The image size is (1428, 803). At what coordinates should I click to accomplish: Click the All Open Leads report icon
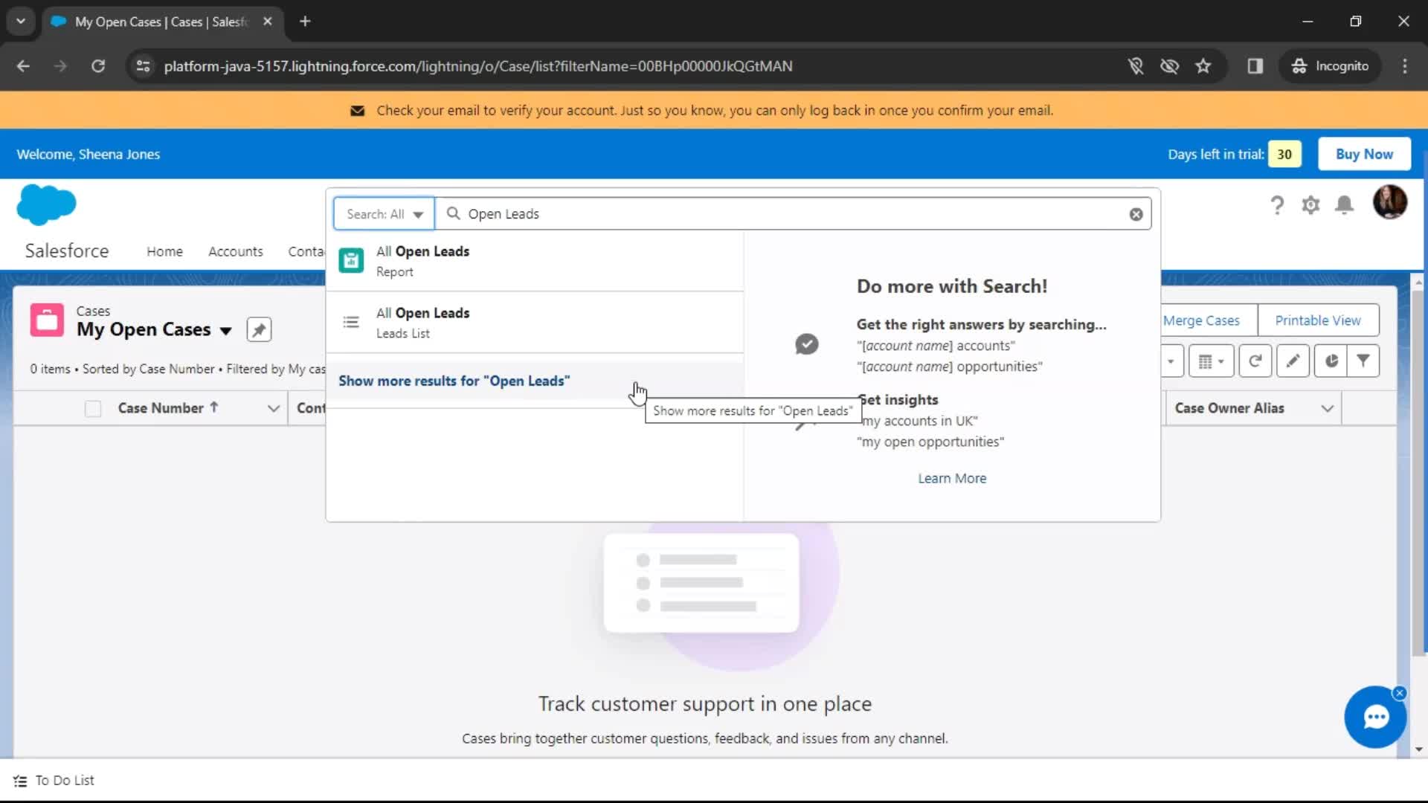351,261
